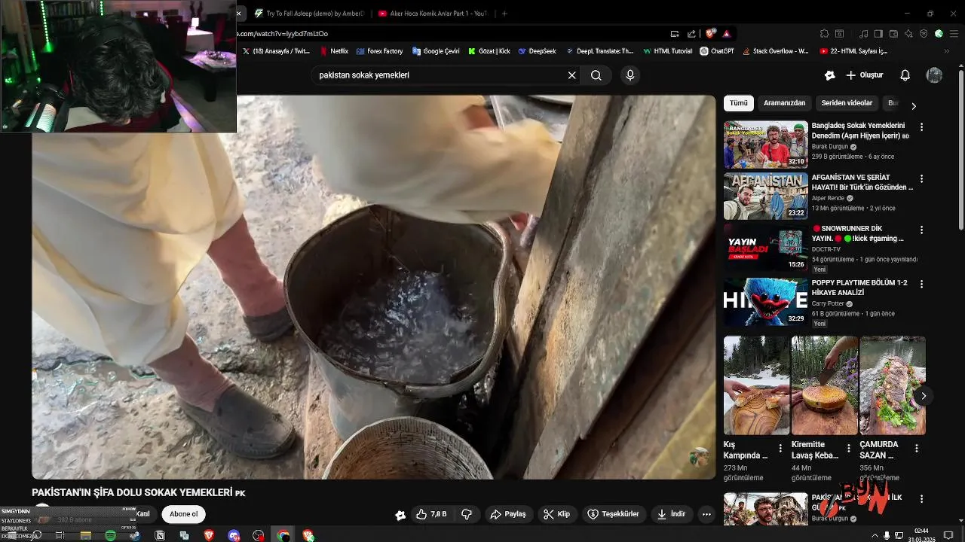Open options menu for SNOWRUNNER video
This screenshot has width=965, height=542.
point(921,230)
